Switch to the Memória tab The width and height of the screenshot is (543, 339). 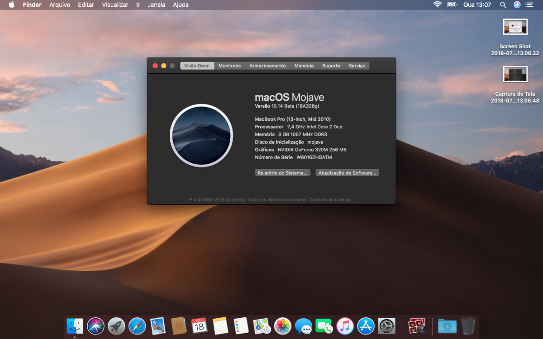tap(304, 66)
